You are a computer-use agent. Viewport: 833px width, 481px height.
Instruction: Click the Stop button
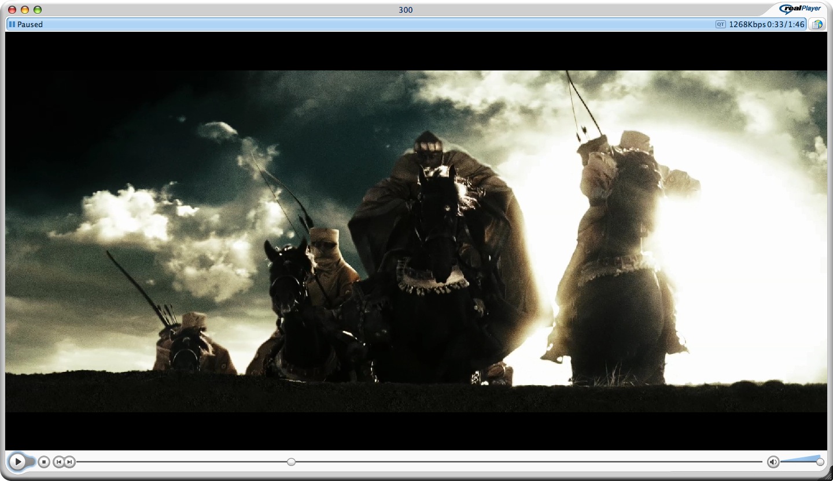point(44,462)
